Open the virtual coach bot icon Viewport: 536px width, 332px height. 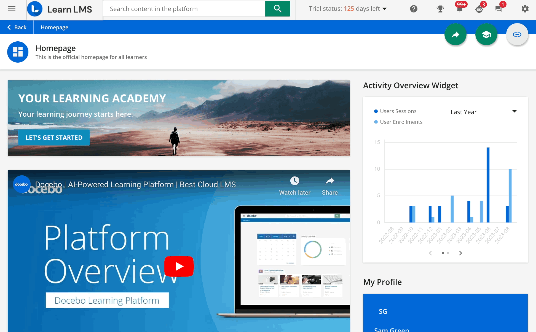(479, 9)
